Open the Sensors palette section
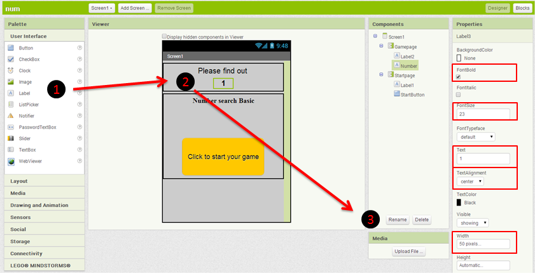This screenshot has width=535, height=276. (x=45, y=217)
